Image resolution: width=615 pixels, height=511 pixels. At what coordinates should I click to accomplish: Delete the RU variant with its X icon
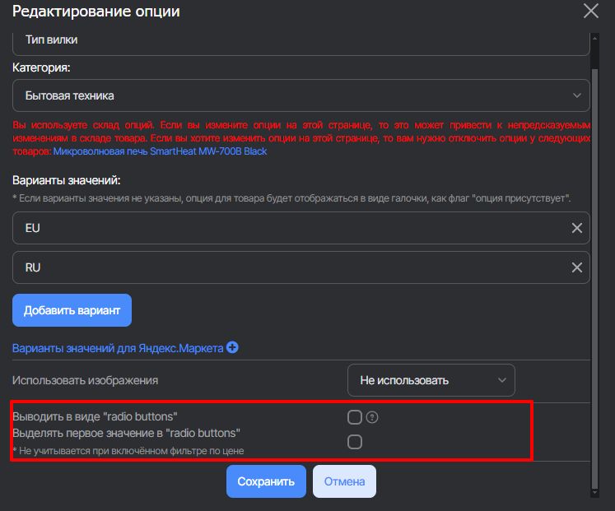(577, 267)
